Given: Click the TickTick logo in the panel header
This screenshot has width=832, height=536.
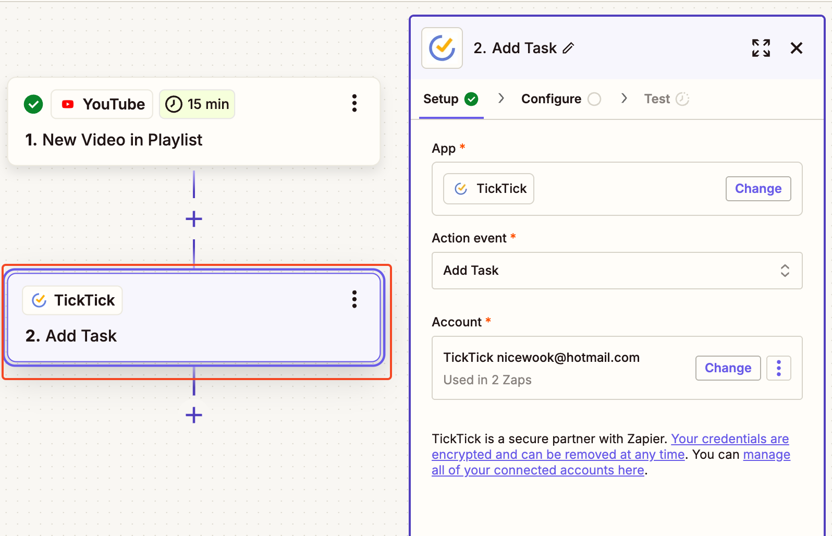Looking at the screenshot, I should tap(442, 48).
